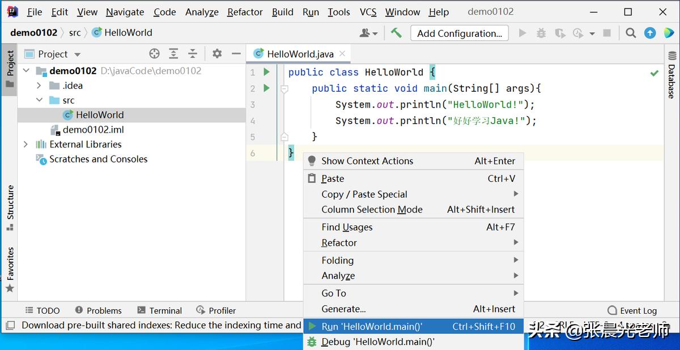The image size is (680, 350).
Task: Click the Expand All icon in Project panel
Action: (173, 54)
